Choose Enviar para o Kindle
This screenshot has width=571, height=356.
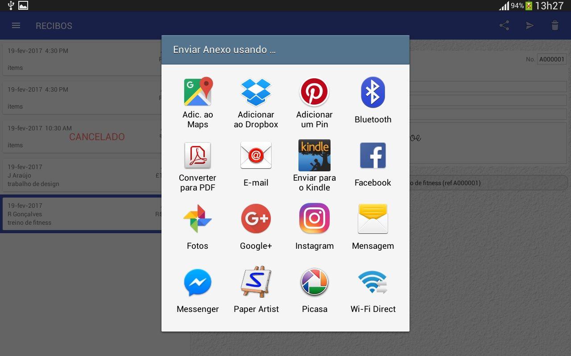[314, 155]
